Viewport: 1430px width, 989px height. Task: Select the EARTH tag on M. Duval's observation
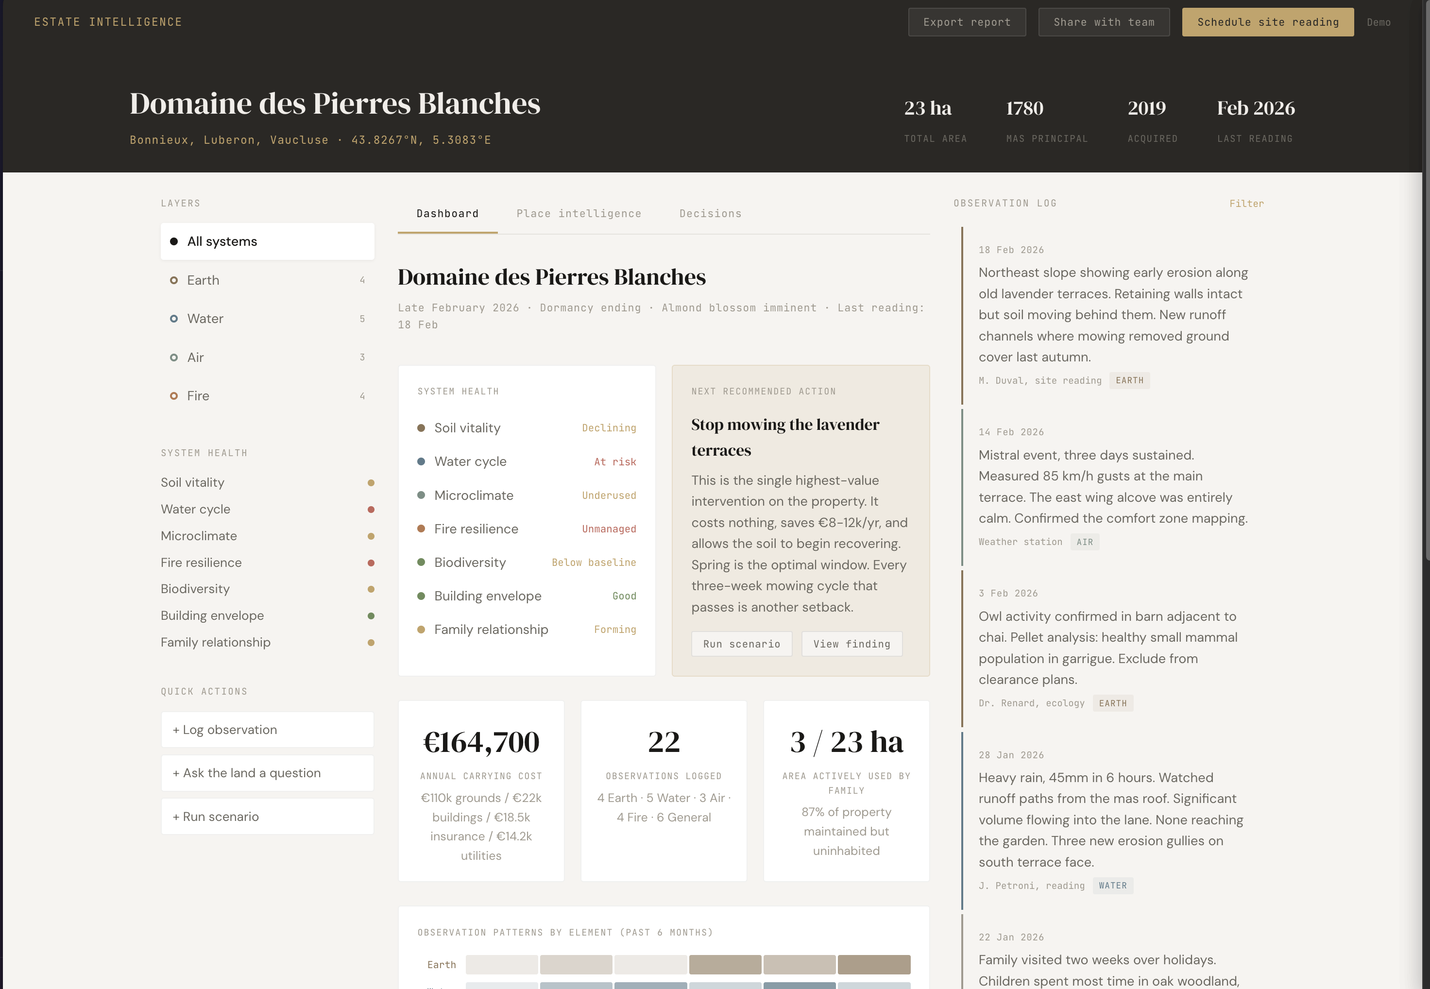1129,380
